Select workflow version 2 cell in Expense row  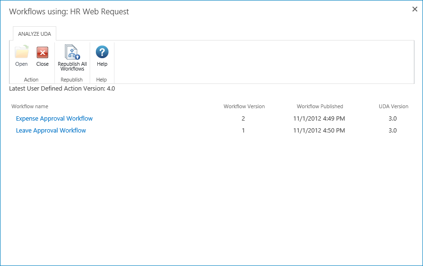243,119
